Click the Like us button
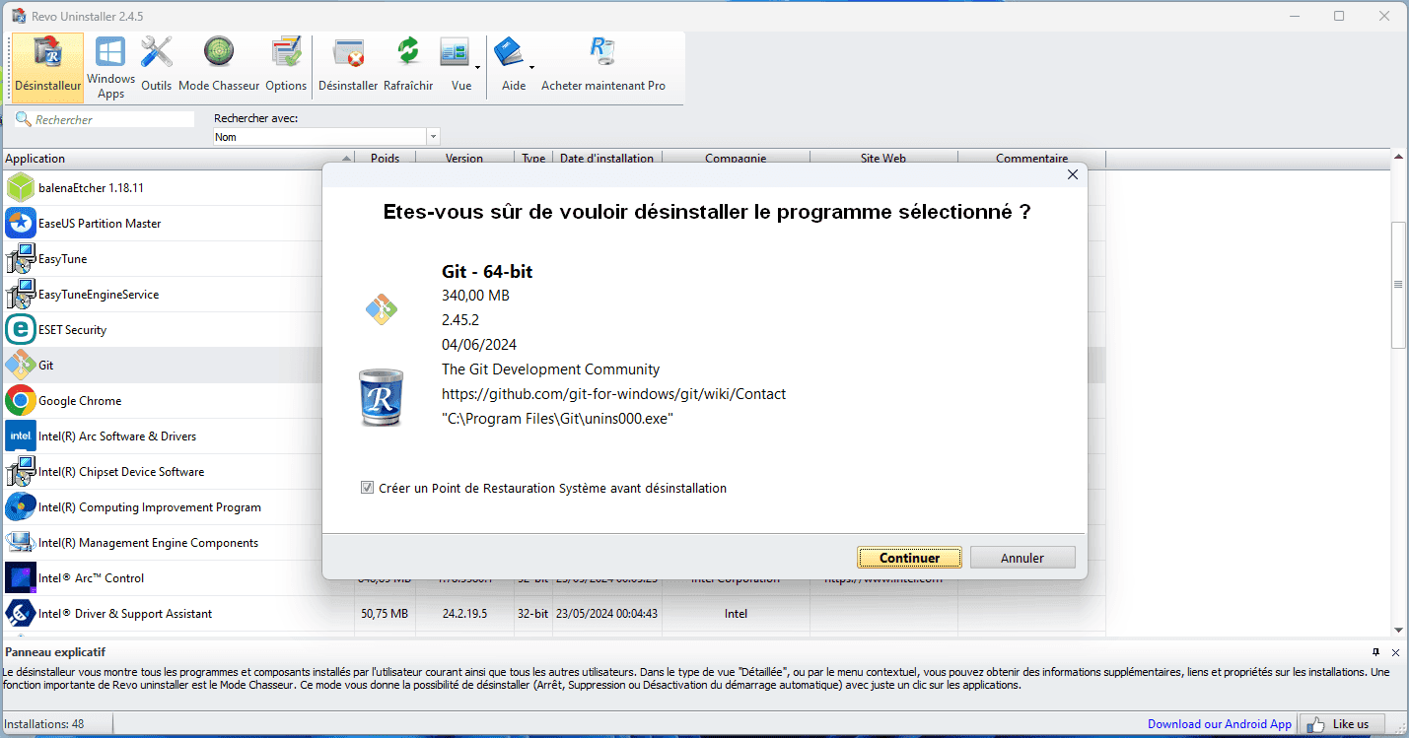 [1341, 724]
